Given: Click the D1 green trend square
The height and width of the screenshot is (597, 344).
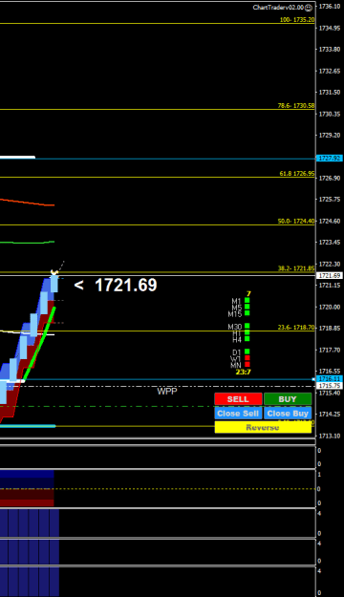Looking at the screenshot, I should [x=247, y=352].
